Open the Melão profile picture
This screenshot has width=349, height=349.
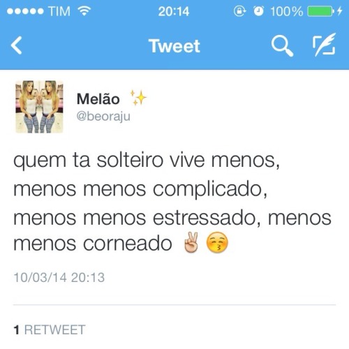click(39, 107)
